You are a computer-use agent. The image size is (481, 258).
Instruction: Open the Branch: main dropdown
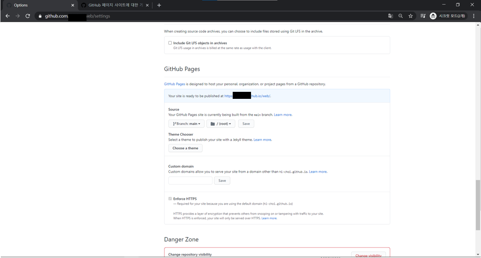coord(186,124)
